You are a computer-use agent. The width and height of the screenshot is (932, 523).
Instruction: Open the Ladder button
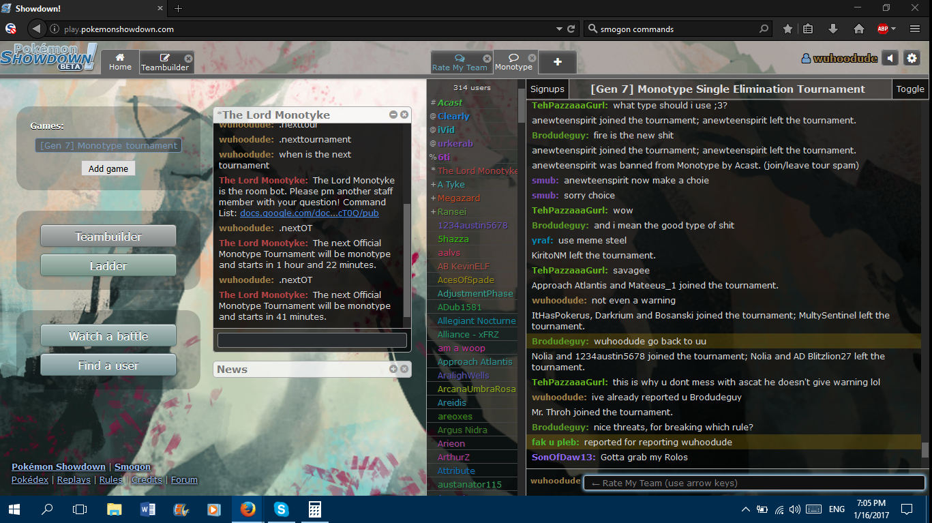108,265
